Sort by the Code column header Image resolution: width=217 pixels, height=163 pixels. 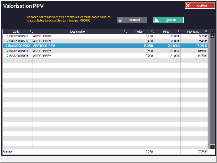click(16, 31)
